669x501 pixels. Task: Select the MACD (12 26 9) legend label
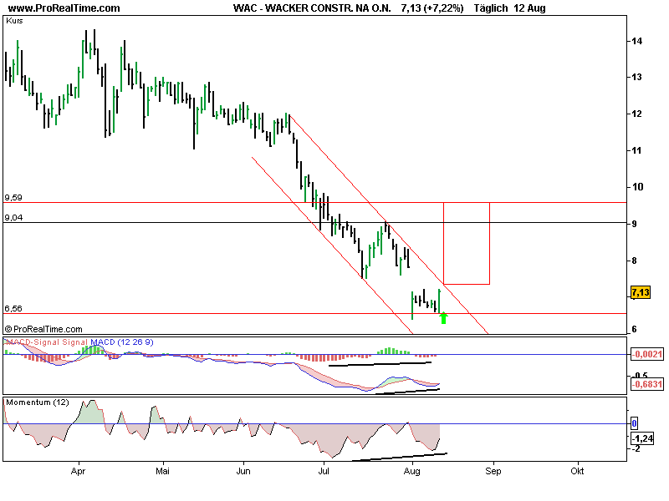pos(121,342)
